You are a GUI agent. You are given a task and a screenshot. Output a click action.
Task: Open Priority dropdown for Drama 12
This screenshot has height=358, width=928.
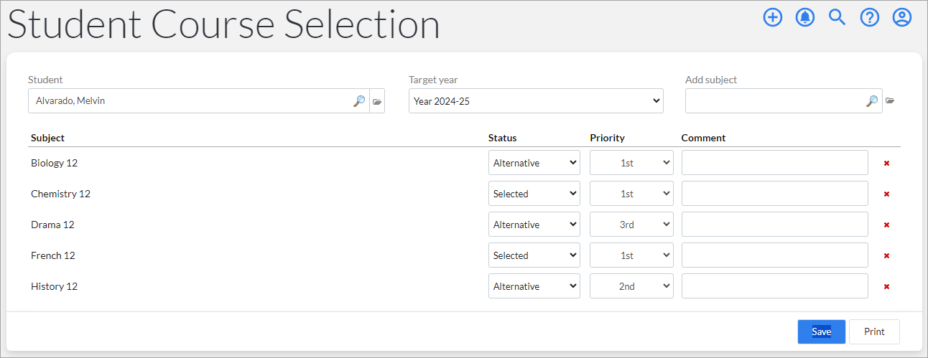click(631, 225)
